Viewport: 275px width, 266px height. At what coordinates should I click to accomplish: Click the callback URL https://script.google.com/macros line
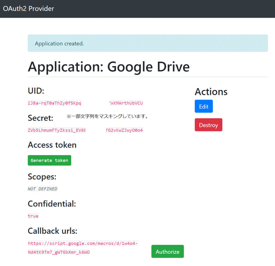(x=83, y=243)
